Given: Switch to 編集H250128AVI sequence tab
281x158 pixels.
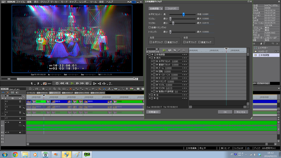Looking at the screenshot, I should coord(98,93).
